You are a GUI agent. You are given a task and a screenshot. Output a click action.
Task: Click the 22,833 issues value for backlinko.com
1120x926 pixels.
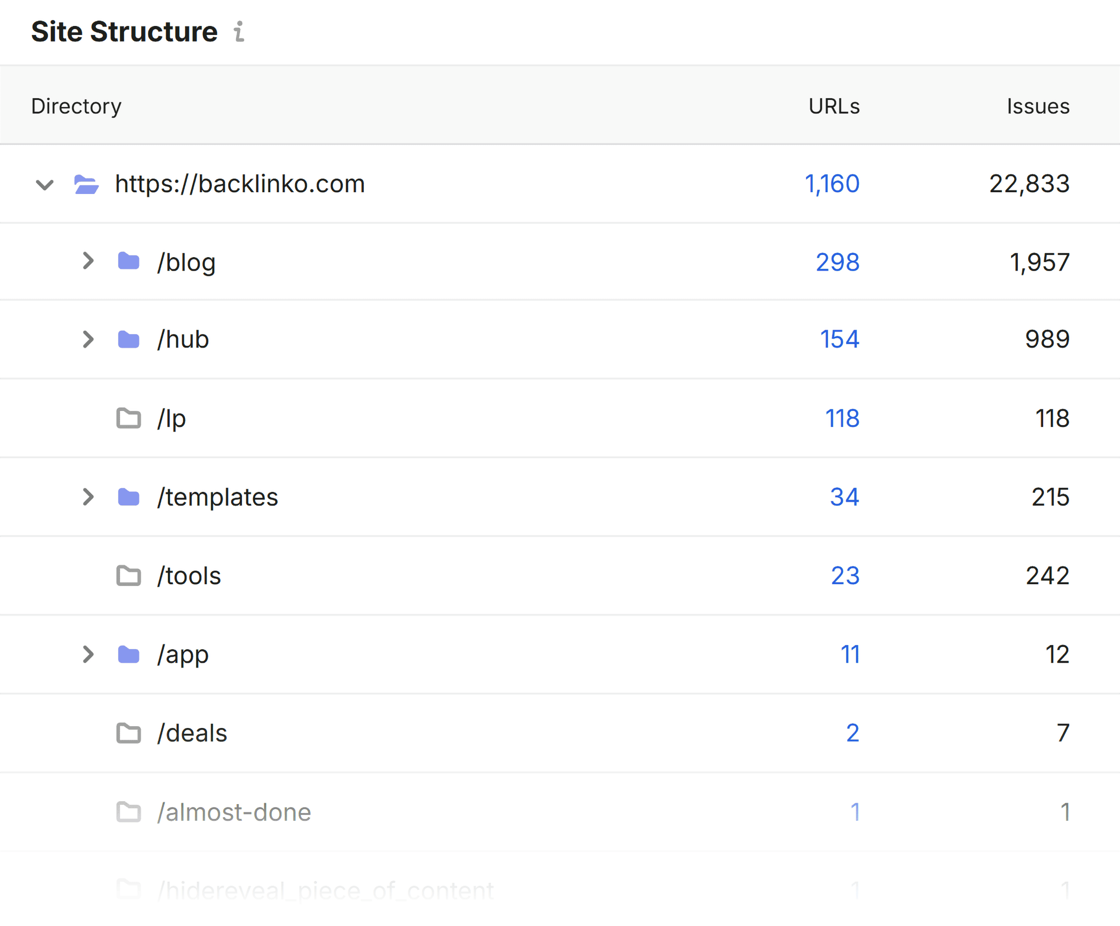pos(1030,184)
